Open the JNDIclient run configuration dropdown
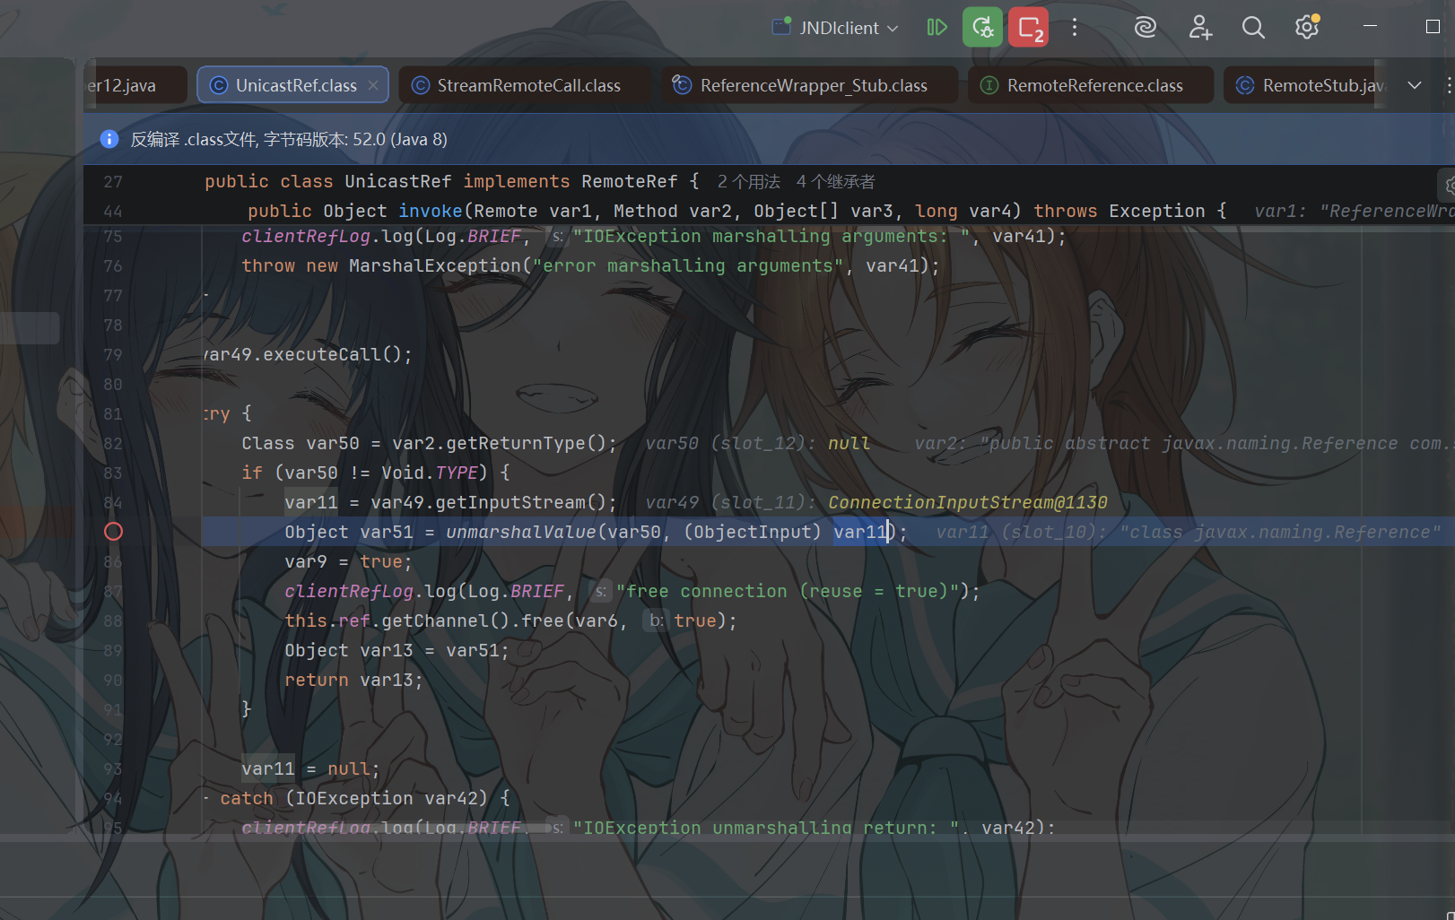Viewport: 1455px width, 920px height. coord(835,28)
